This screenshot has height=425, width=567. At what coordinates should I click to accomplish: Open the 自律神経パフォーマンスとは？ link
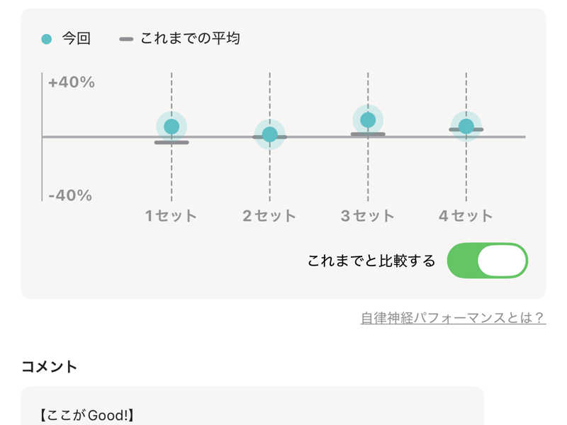tap(453, 318)
